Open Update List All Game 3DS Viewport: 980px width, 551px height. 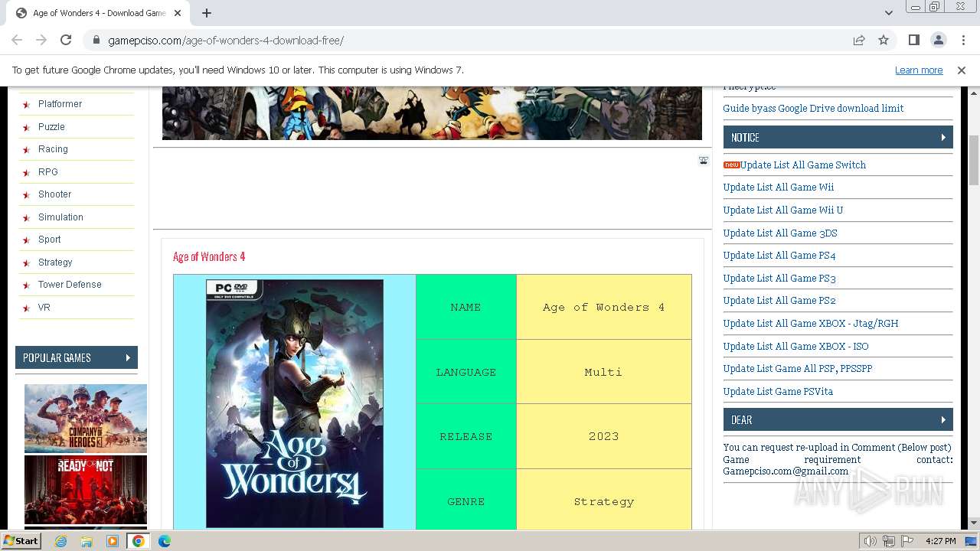780,233
